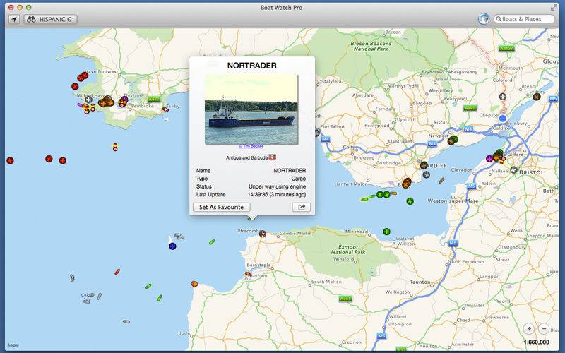Click the '14:39:36 (3 minutes ago)' update time
This screenshot has width=565, height=353.
point(277,195)
